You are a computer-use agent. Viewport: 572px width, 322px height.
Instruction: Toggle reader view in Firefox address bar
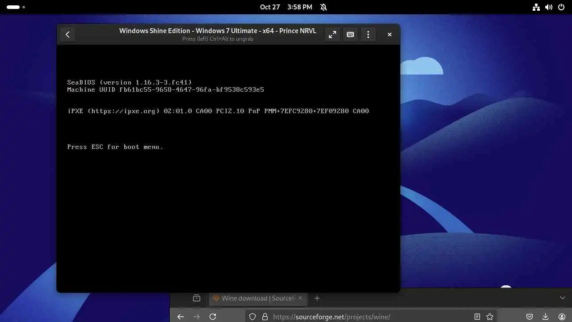pyautogui.click(x=477, y=317)
